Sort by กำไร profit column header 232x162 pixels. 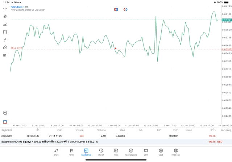[213, 130]
